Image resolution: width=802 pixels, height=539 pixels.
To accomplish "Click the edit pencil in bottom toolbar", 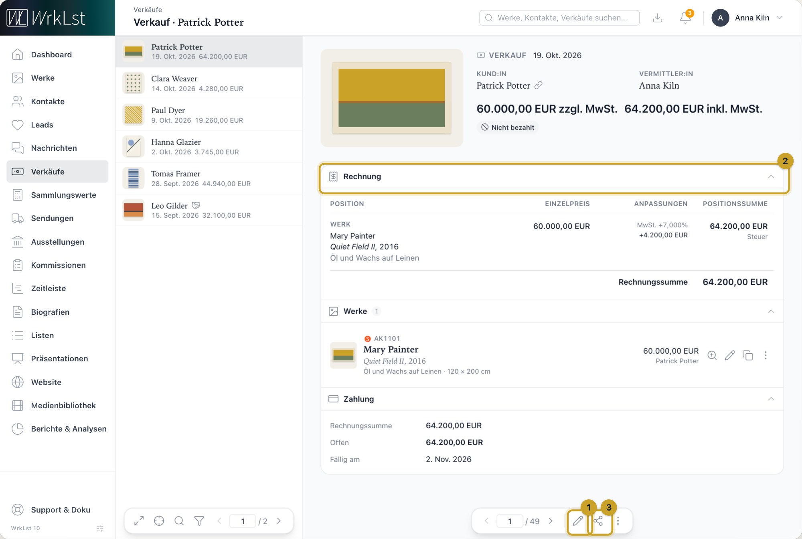I will 577,521.
